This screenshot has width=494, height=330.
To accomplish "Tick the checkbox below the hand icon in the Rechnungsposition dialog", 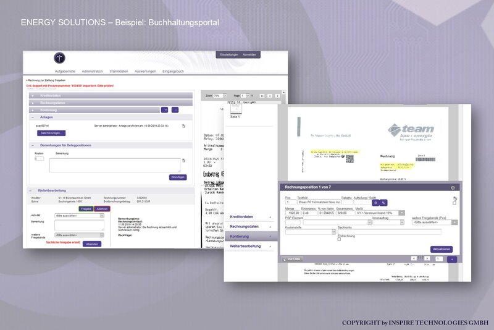I will click(454, 203).
